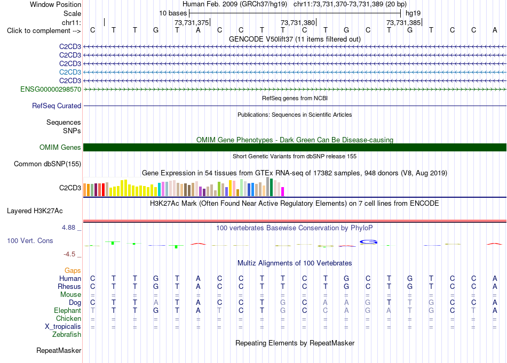Click the "Click to complement -->" label
Image resolution: width=507 pixels, height=363 pixels.
[x=44, y=31]
